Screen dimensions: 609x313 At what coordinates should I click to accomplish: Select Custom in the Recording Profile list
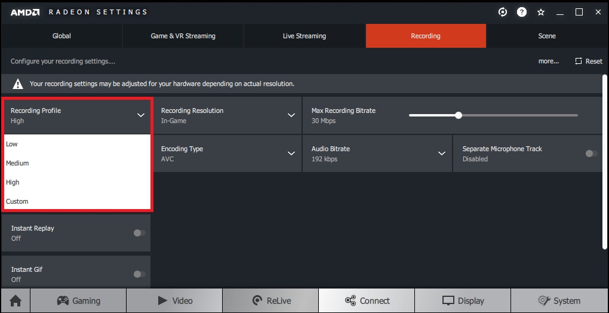[17, 201]
